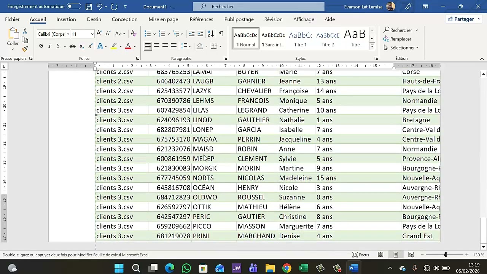Apply the text effects A icon
The image size is (487, 274).
click(100, 46)
